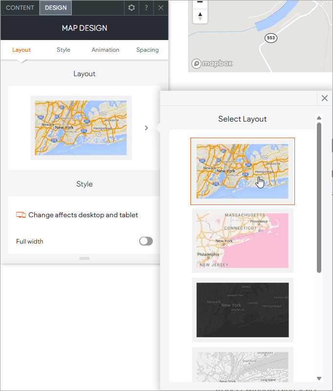Open the Spacing tab
This screenshot has width=333, height=391.
pos(147,50)
